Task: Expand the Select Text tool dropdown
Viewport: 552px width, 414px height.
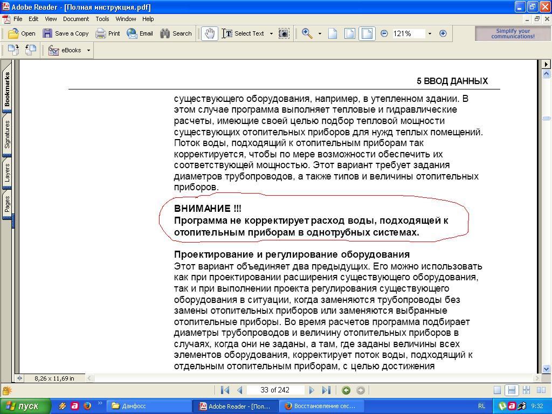Action: [x=271, y=33]
